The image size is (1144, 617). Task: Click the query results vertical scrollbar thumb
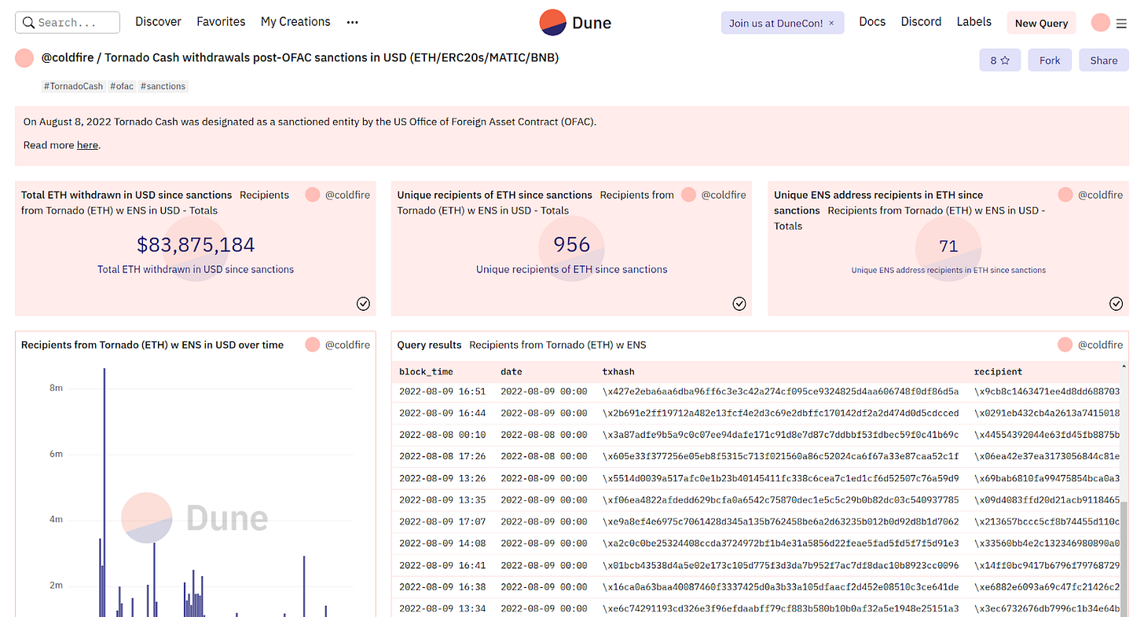click(1124, 559)
